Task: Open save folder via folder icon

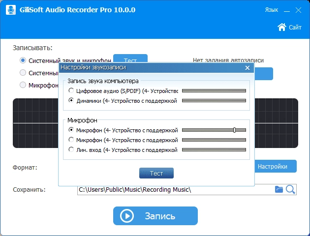Action: tap(279, 189)
